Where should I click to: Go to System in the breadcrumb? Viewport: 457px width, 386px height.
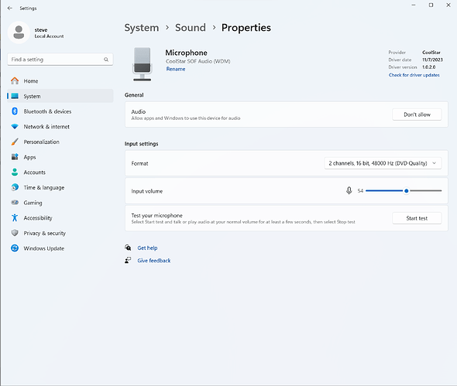point(142,28)
